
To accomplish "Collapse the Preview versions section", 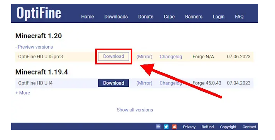I will pos(34,47).
